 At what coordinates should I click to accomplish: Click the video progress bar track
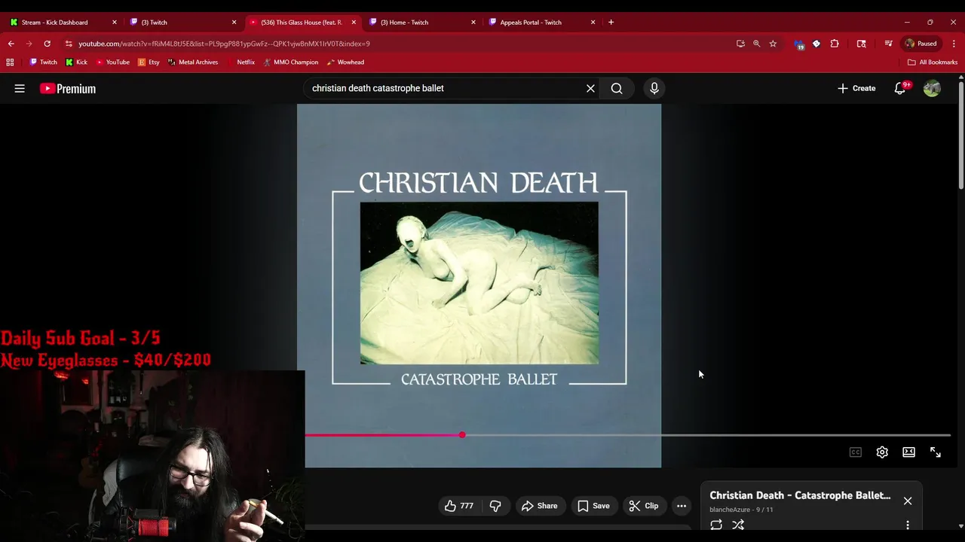628,435
